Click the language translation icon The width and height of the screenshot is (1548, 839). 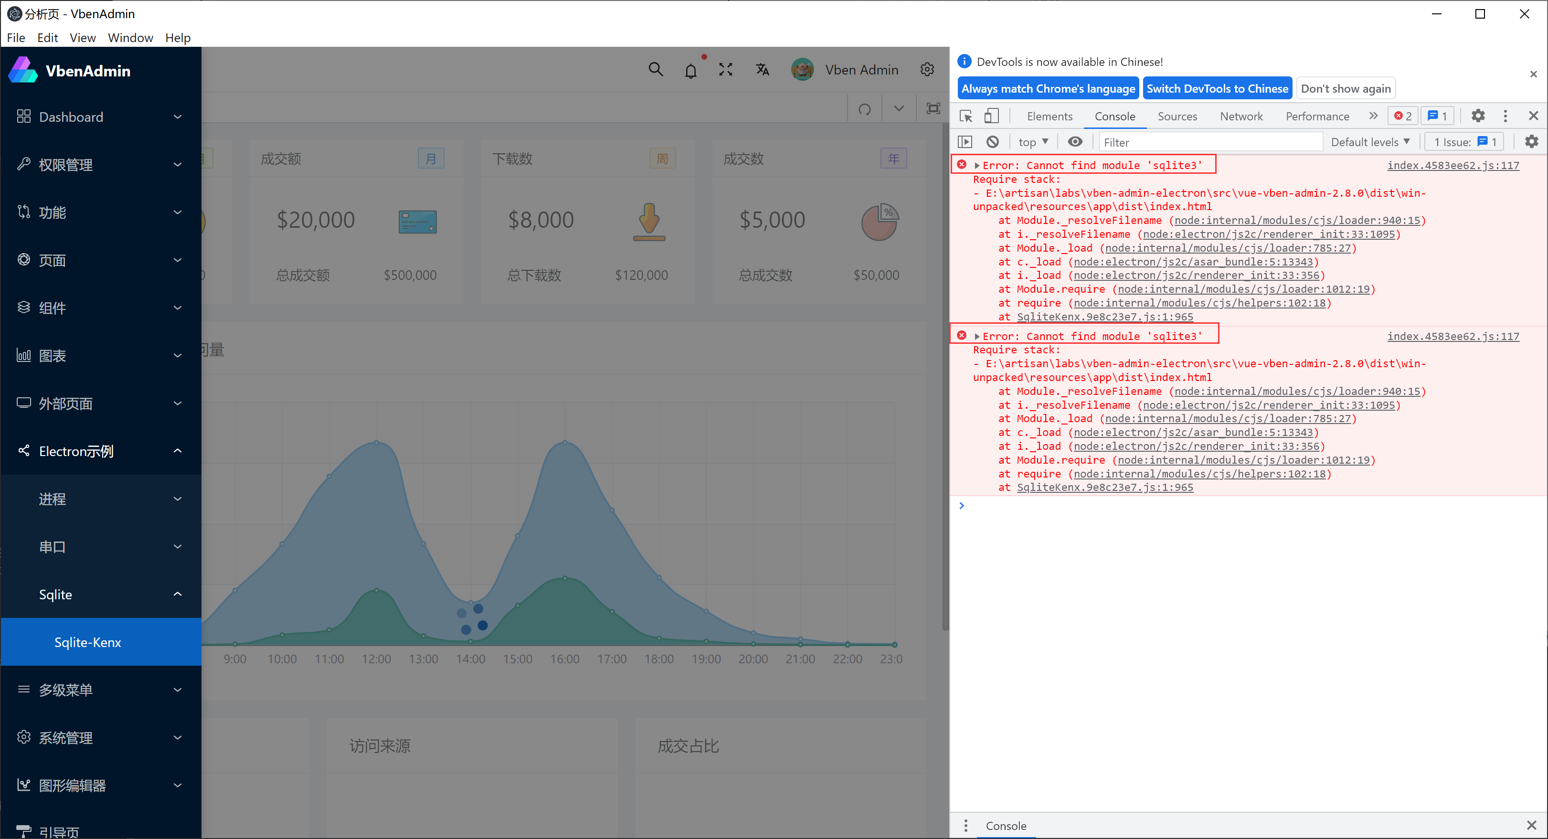762,70
